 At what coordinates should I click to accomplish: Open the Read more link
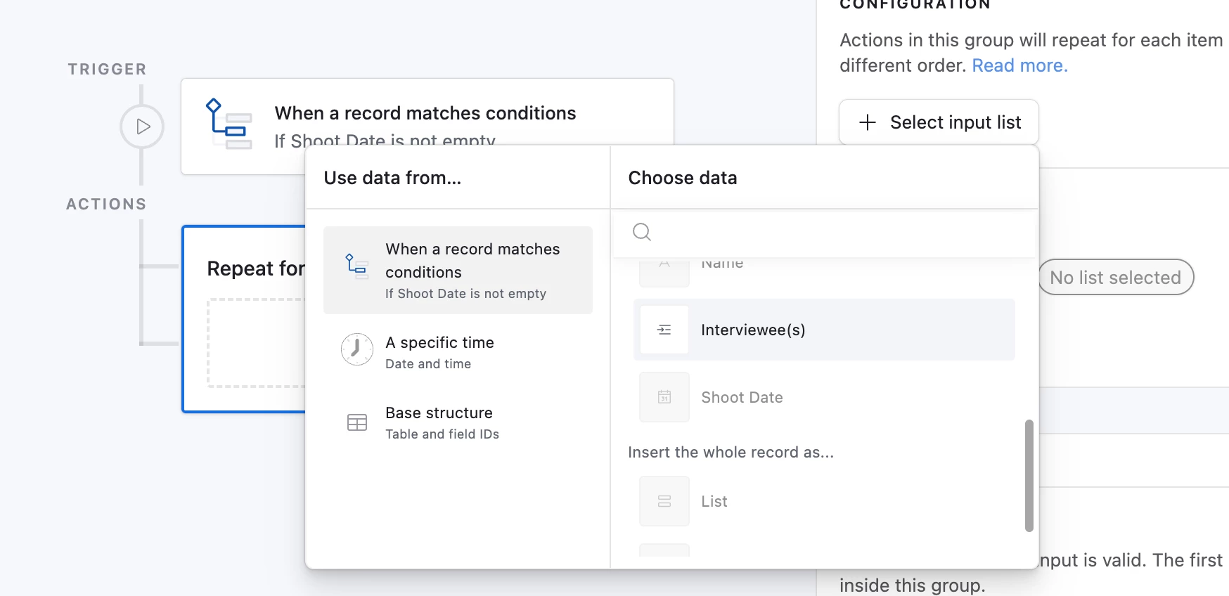[1019, 65]
